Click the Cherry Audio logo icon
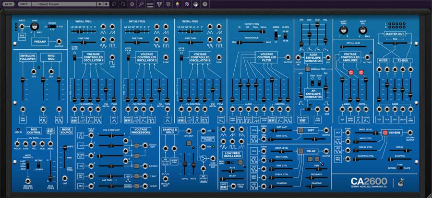 401,182
